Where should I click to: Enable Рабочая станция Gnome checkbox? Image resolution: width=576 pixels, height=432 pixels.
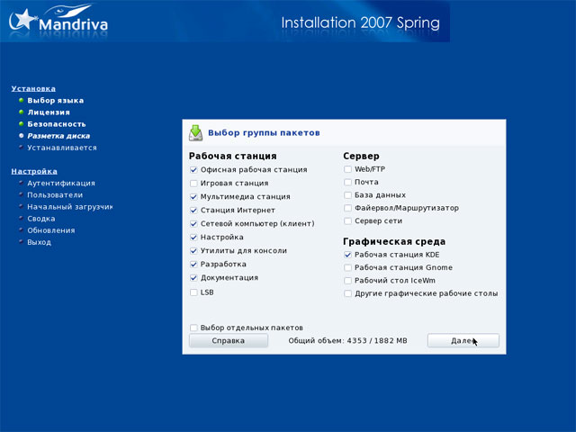pyautogui.click(x=347, y=267)
